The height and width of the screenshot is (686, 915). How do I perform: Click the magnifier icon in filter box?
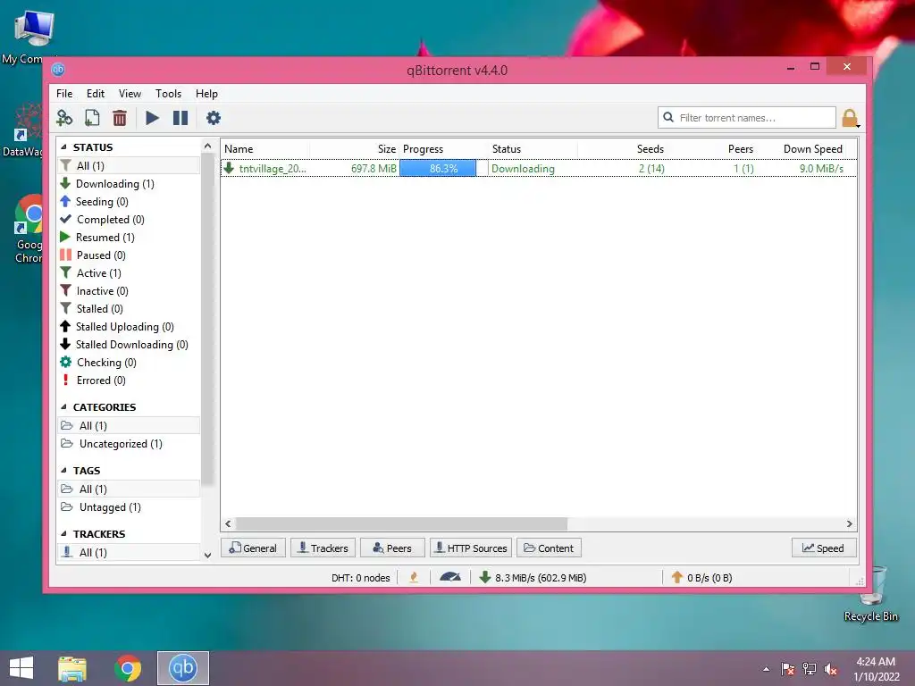(x=668, y=117)
